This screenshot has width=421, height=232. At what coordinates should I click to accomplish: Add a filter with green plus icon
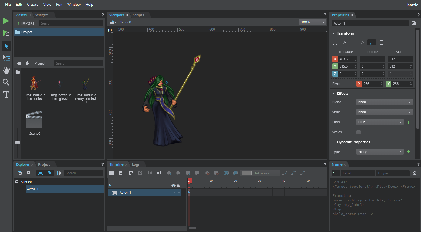[x=408, y=122]
